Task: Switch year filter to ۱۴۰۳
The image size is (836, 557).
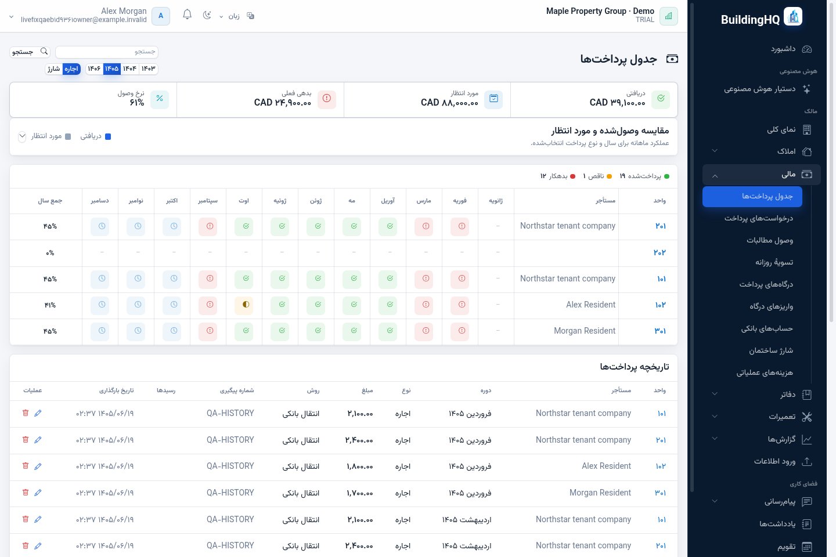Action: [x=148, y=68]
